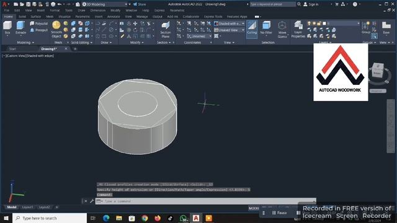This screenshot has width=397, height=223.
Task: Switch to the Visualize ribbon tab
Action: (65, 17)
